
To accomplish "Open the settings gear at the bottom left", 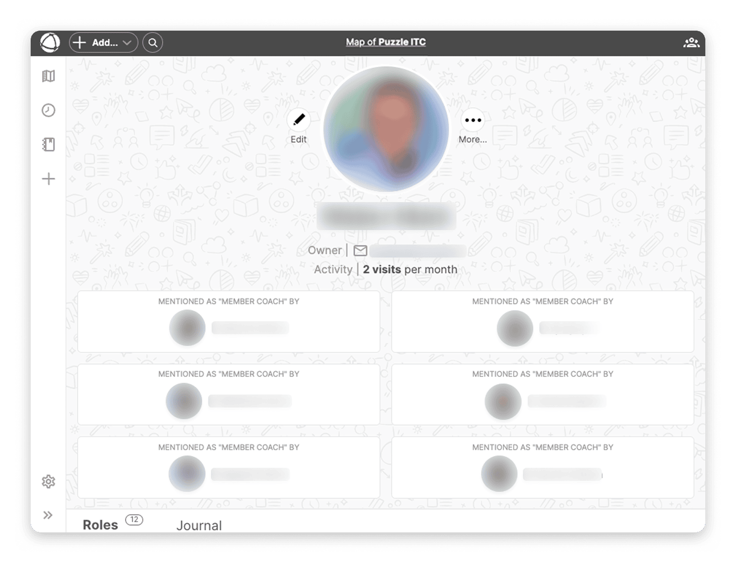I will 48,482.
